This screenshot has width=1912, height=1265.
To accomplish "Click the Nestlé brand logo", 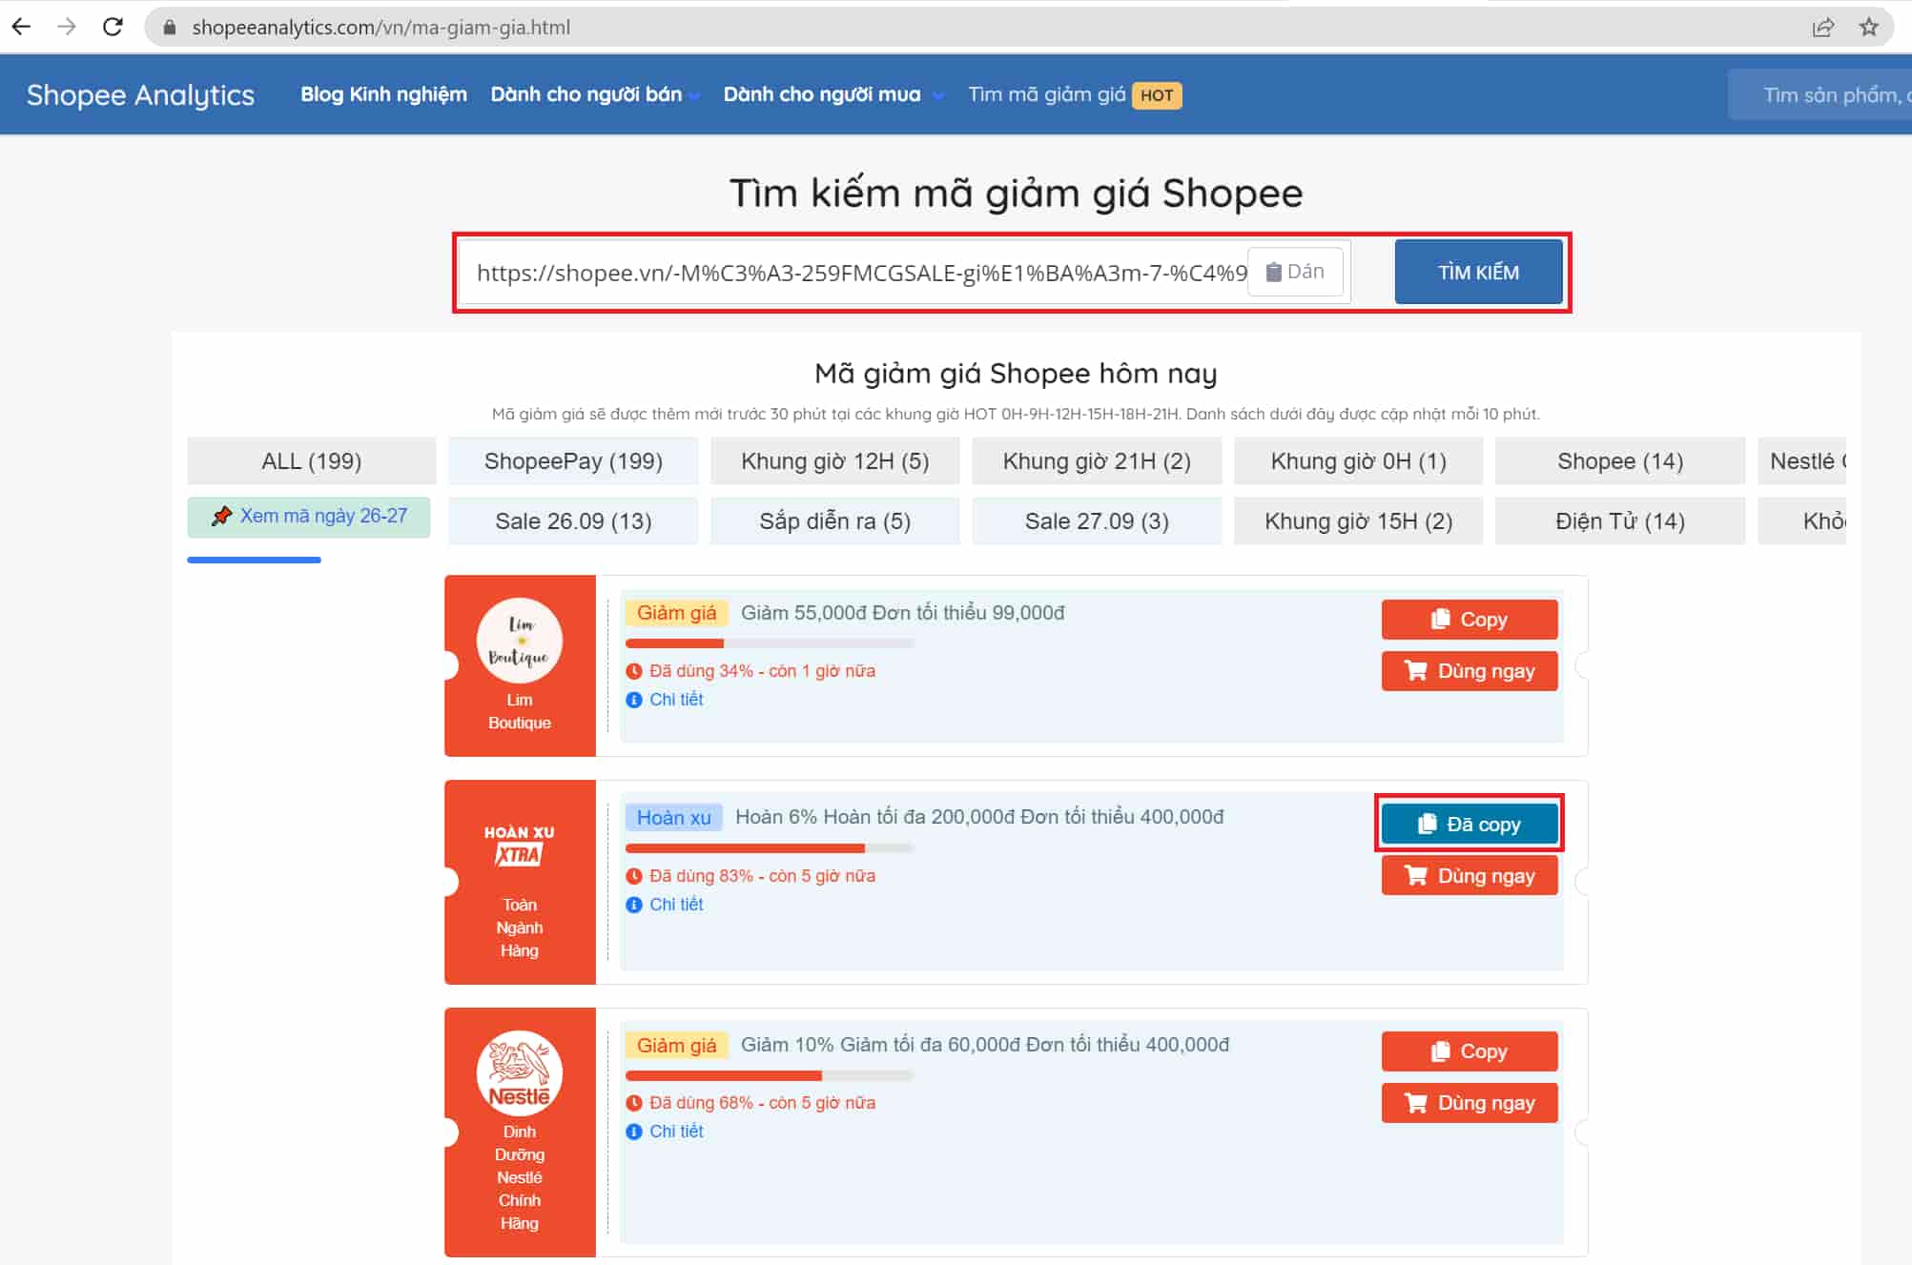I will 519,1072.
